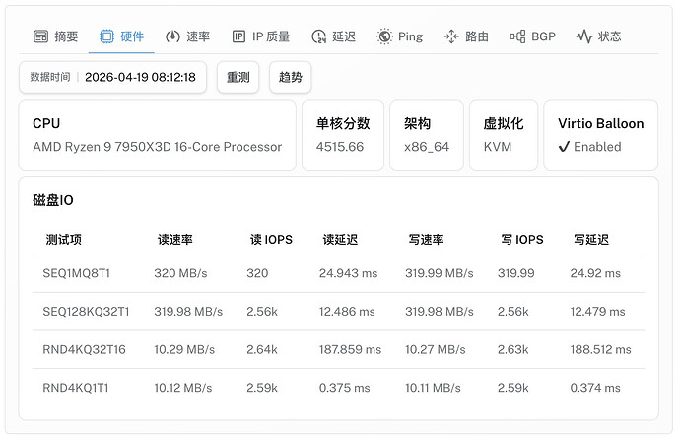The height and width of the screenshot is (437, 680).
Task: Click the 24.92 ms write latency cell
Action: (595, 273)
